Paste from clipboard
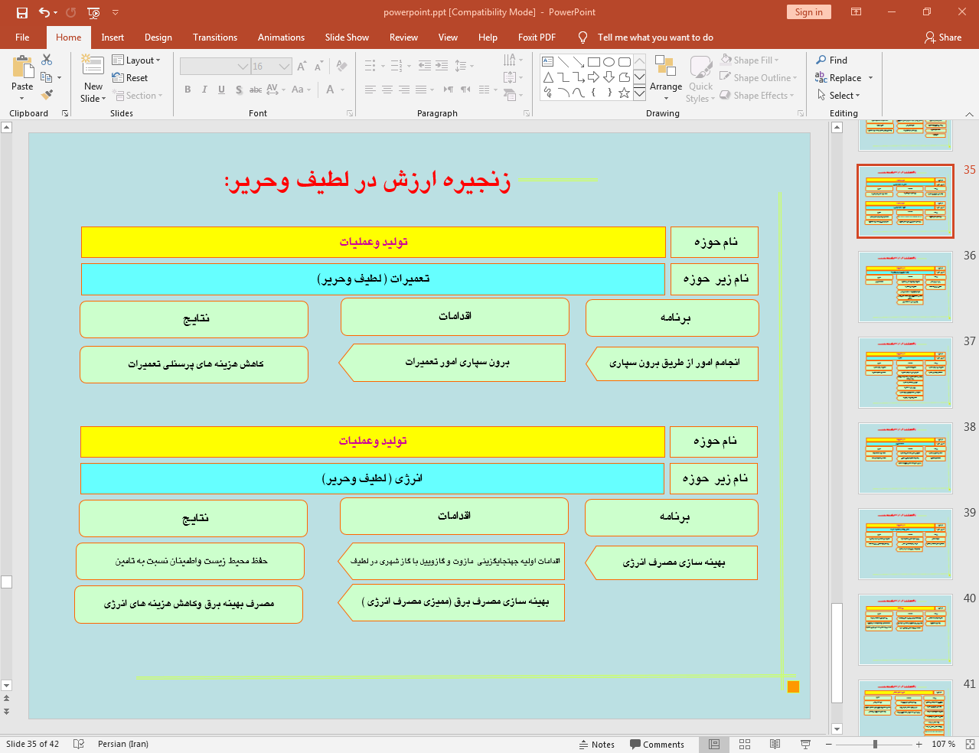 click(x=22, y=79)
